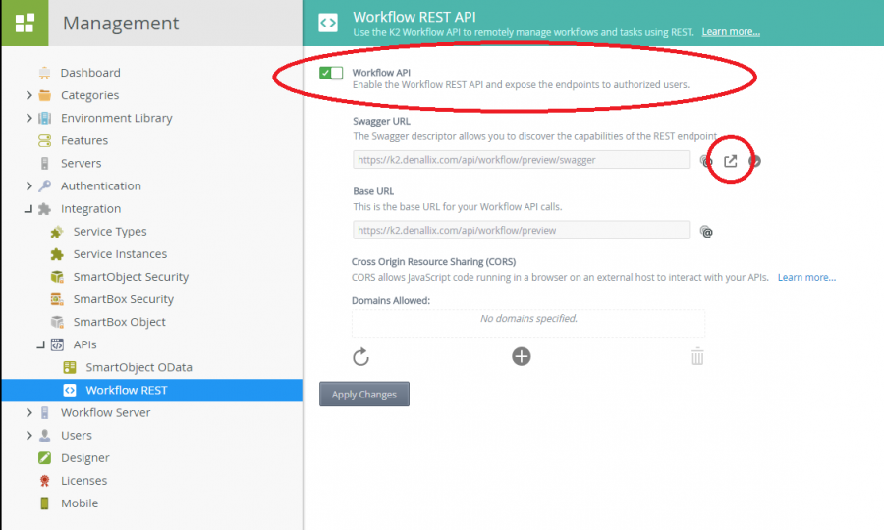This screenshot has width=884, height=530.
Task: Collapse the Integration node
Action: pyautogui.click(x=28, y=209)
